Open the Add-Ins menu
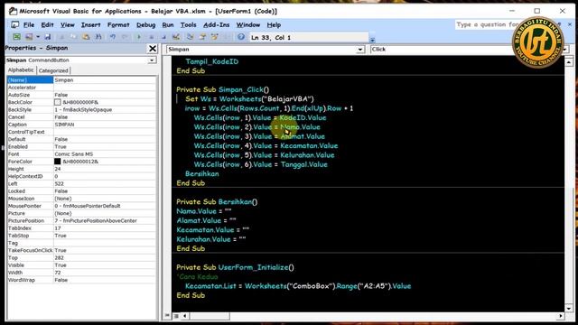The height and width of the screenshot is (325, 578). tap(217, 24)
